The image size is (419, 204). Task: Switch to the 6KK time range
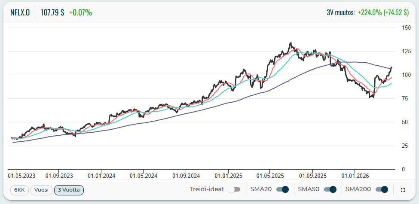[x=19, y=189]
